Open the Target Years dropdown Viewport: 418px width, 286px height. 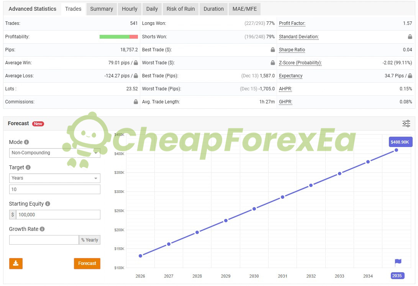click(55, 178)
